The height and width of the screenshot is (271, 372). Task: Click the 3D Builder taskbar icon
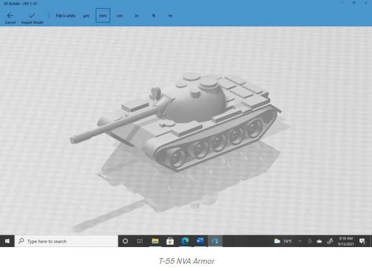click(x=215, y=241)
